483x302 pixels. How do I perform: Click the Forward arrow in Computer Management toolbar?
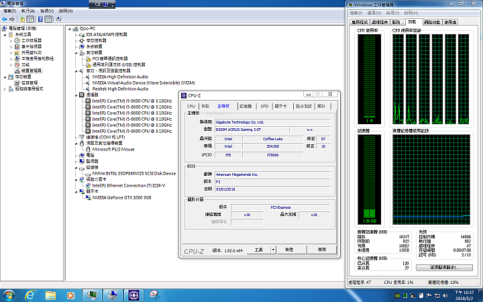pyautogui.click(x=12, y=19)
